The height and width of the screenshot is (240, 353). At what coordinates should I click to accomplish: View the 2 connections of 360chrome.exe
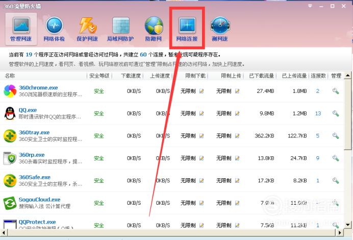tap(318, 91)
